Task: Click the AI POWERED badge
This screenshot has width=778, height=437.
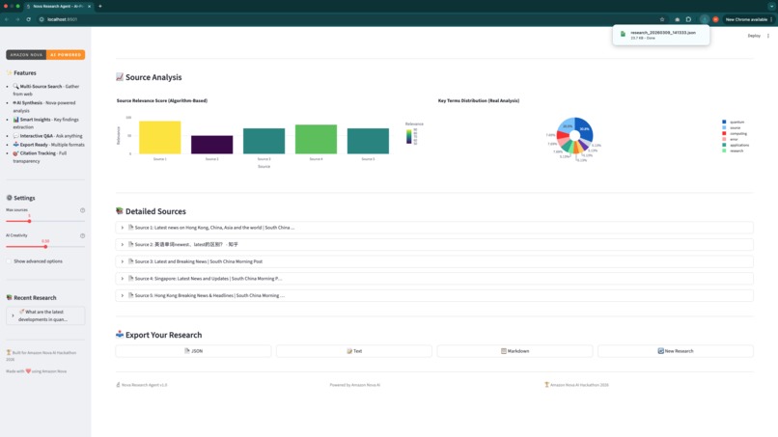Action: 66,55
